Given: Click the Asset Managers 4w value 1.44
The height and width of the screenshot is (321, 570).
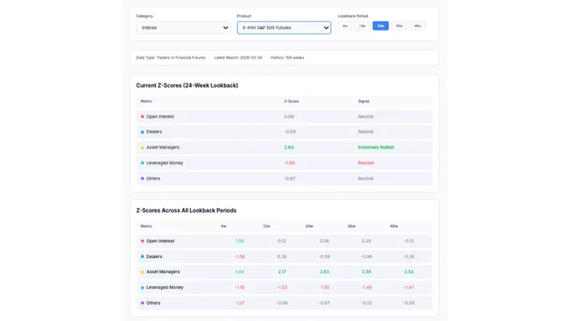Looking at the screenshot, I should (240, 272).
